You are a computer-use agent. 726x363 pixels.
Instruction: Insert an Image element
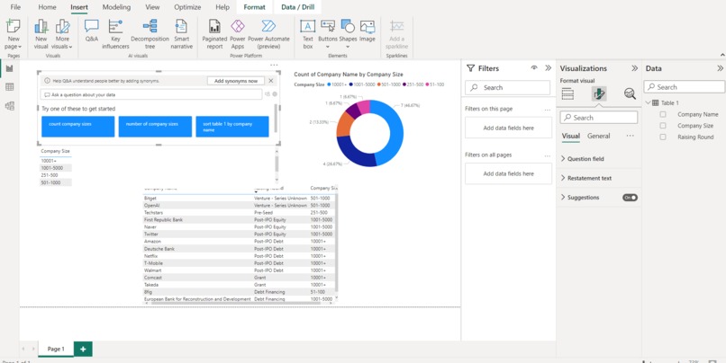(x=368, y=31)
